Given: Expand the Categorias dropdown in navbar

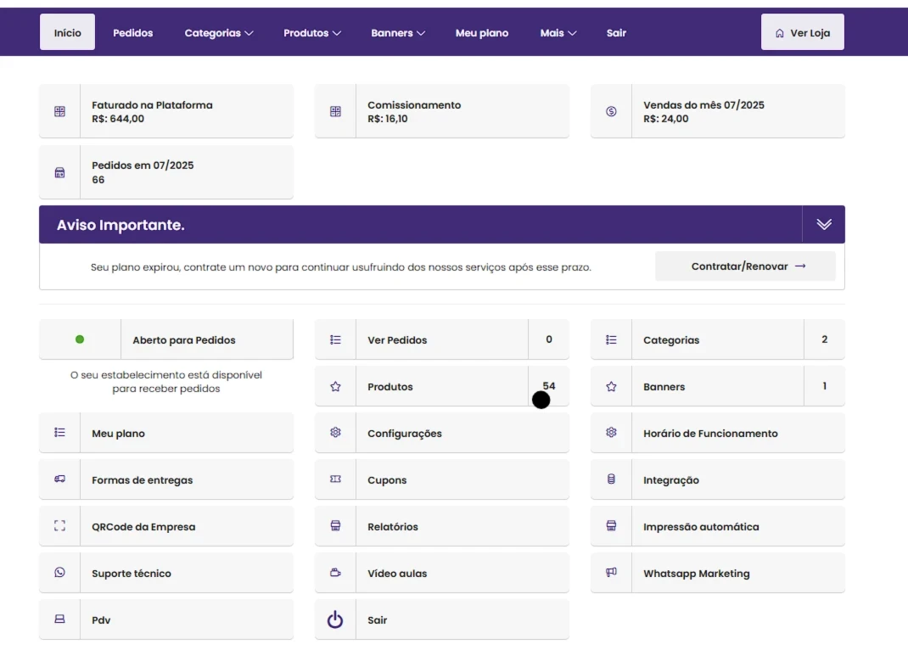Looking at the screenshot, I should click(219, 33).
